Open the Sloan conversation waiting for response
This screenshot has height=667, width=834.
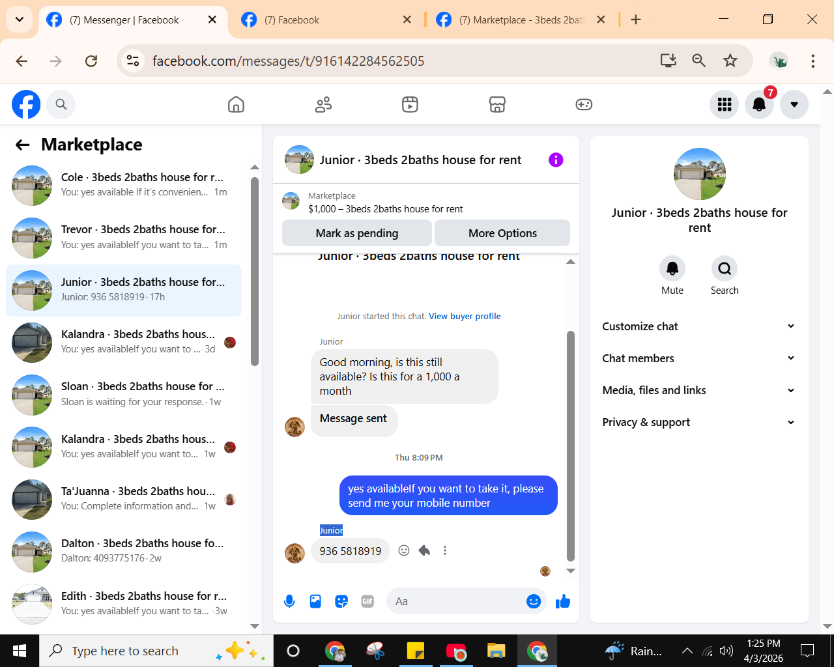pyautogui.click(x=124, y=395)
